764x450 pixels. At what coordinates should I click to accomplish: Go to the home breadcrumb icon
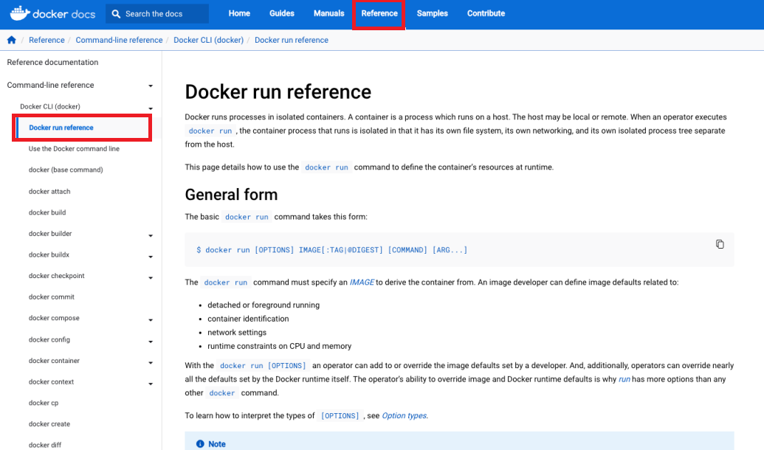pos(12,40)
